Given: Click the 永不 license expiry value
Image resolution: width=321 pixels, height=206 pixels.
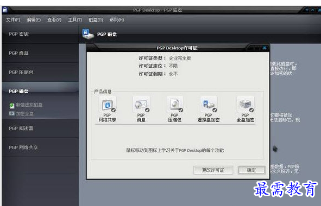Looking at the screenshot, I should (x=173, y=74).
